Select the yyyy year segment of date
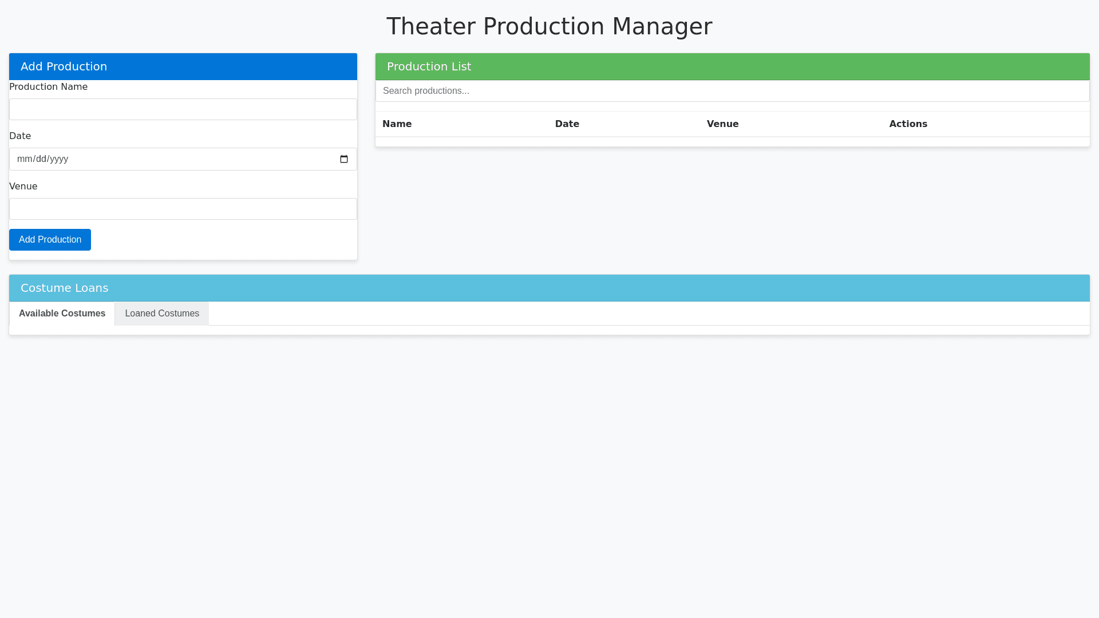The height and width of the screenshot is (618, 1099). pyautogui.click(x=59, y=159)
